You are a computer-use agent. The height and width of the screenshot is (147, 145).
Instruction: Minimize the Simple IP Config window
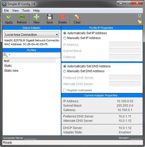pyautogui.click(x=120, y=3)
